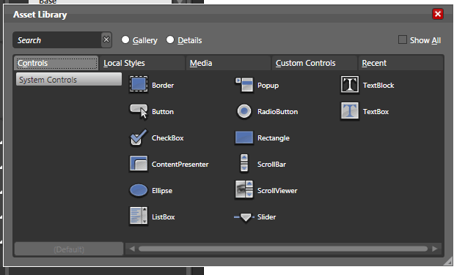
Task: Clear the search box with X button
Action: point(106,39)
